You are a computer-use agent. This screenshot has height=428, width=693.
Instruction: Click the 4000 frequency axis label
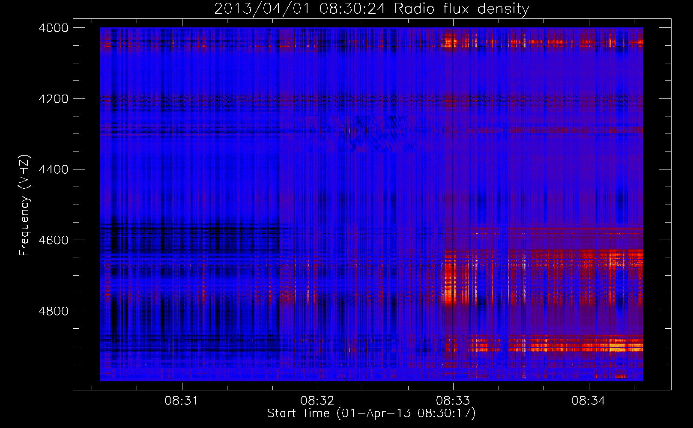pos(54,28)
